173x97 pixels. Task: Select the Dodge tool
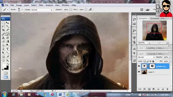tap(7, 45)
